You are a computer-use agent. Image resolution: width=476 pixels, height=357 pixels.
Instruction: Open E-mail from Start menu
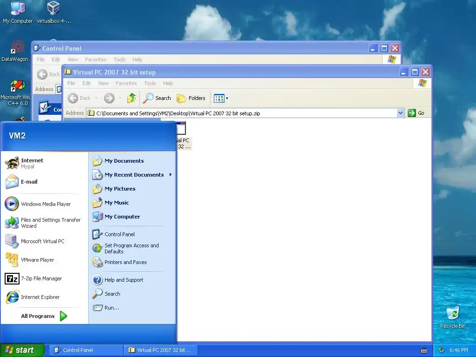(44, 182)
